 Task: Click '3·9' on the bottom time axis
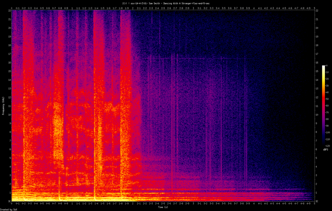[248, 204]
